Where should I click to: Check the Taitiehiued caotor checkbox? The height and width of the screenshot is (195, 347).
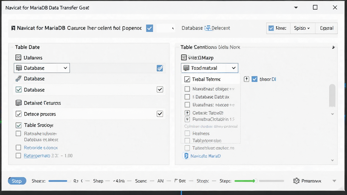coord(187,148)
